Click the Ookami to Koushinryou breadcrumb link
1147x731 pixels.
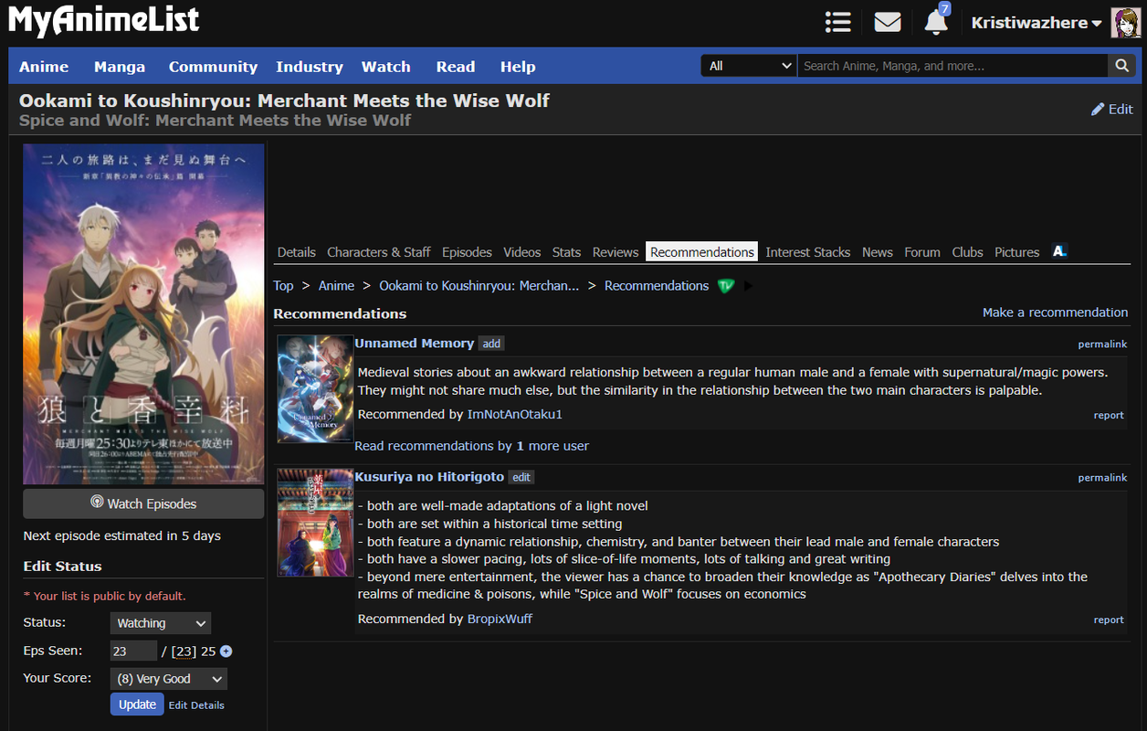pos(479,286)
